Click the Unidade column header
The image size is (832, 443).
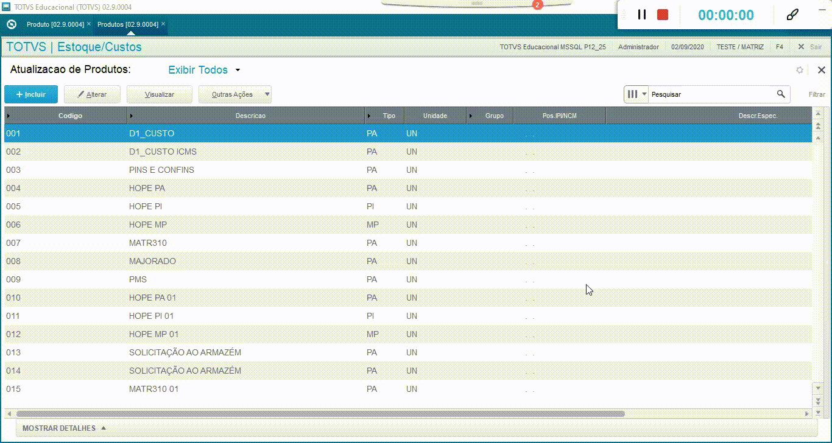tap(435, 116)
